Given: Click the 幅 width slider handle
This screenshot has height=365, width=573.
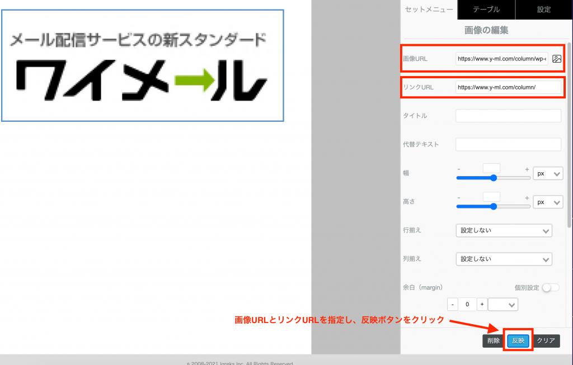Looking at the screenshot, I should [x=494, y=178].
